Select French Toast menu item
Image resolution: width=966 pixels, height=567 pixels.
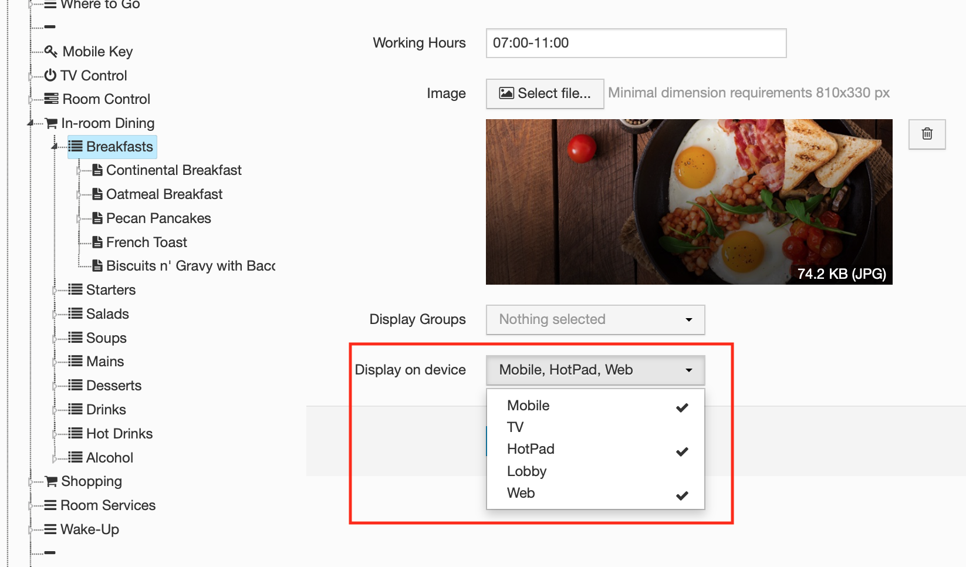coord(147,242)
